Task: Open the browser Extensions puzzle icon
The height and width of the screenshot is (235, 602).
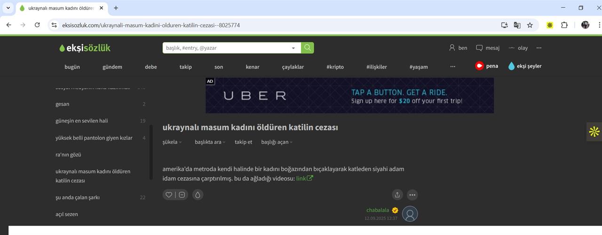Action: [x=564, y=25]
